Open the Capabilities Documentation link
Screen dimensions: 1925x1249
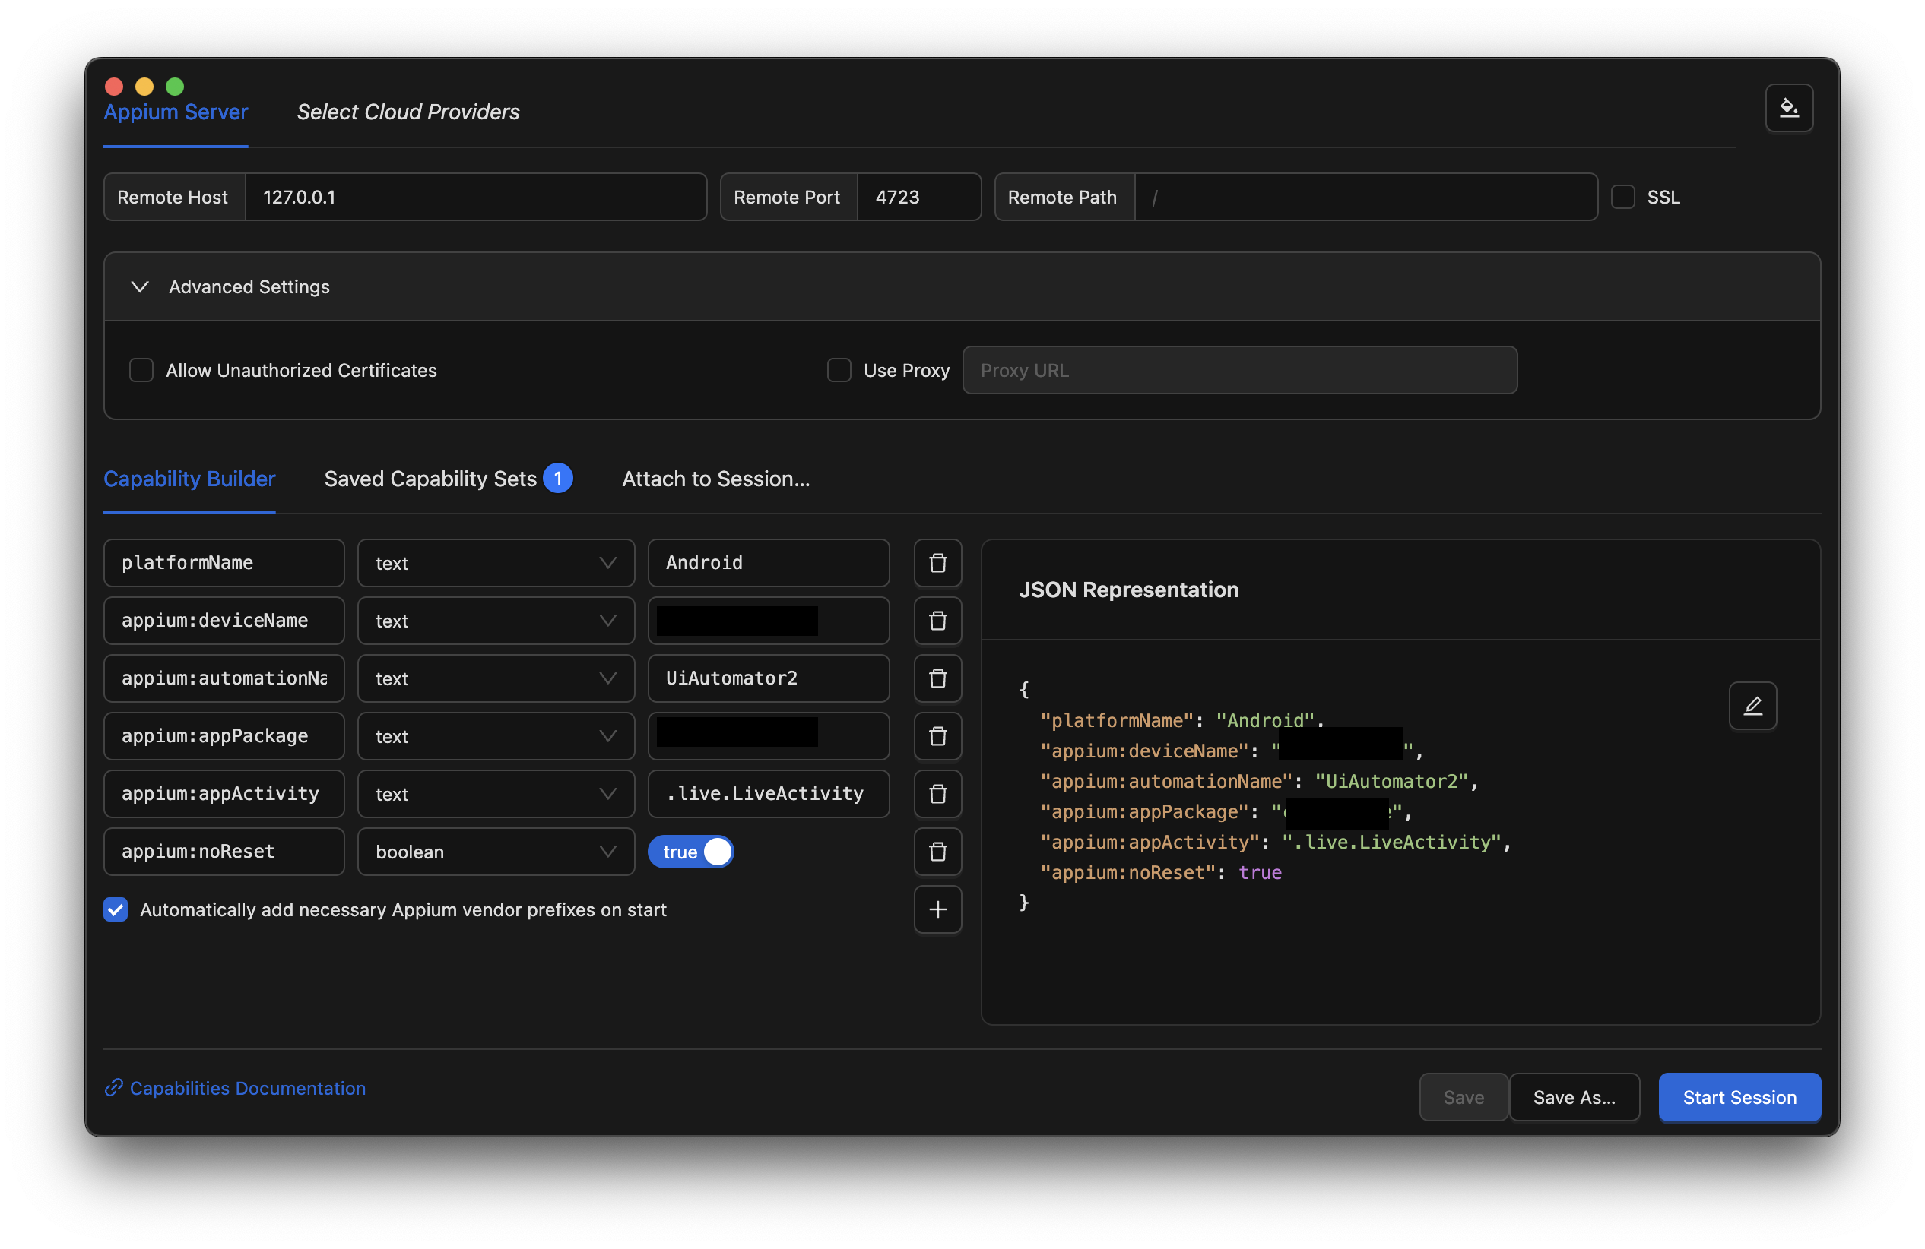tap(246, 1088)
